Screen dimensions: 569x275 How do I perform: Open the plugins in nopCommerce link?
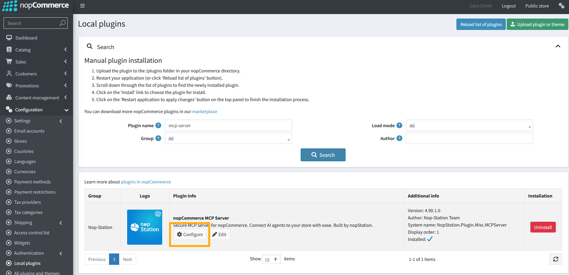coord(146,182)
